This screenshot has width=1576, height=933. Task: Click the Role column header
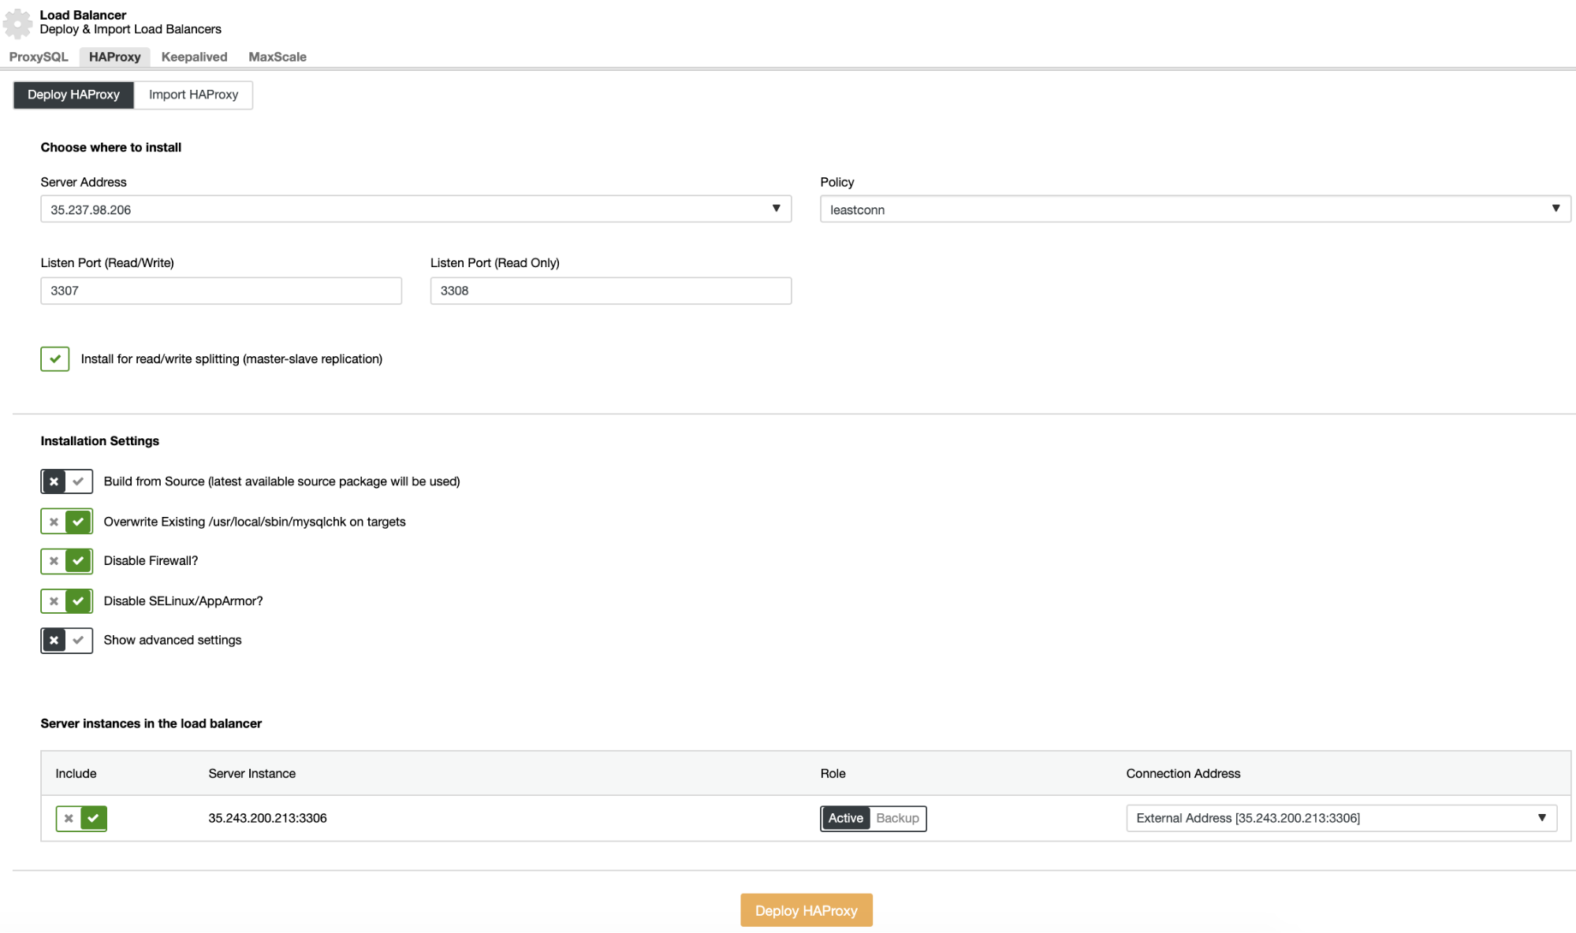coord(833,774)
